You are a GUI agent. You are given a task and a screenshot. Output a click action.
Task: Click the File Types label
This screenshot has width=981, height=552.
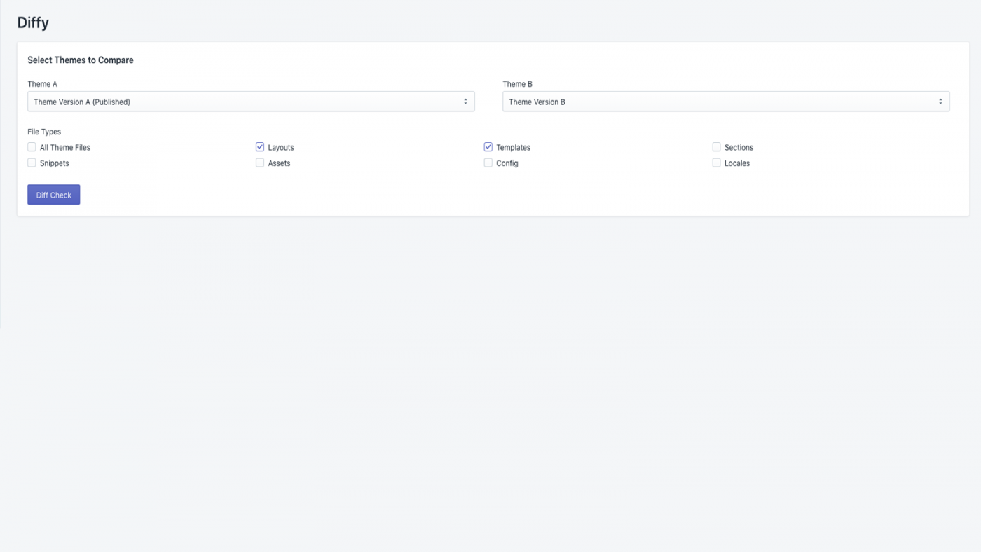[x=44, y=132]
